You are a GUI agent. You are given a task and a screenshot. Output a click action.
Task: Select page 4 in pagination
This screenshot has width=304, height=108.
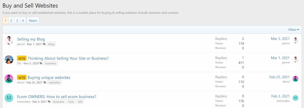click(23, 21)
